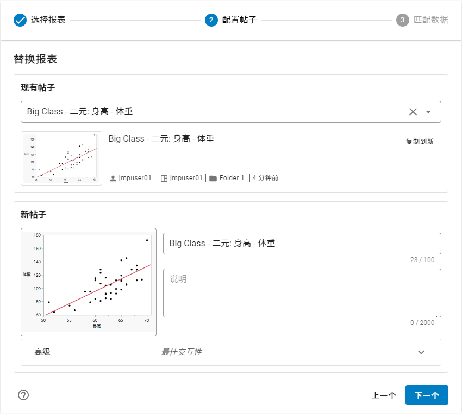Click the completed checkmark step icon
The image size is (462, 414).
[x=20, y=20]
